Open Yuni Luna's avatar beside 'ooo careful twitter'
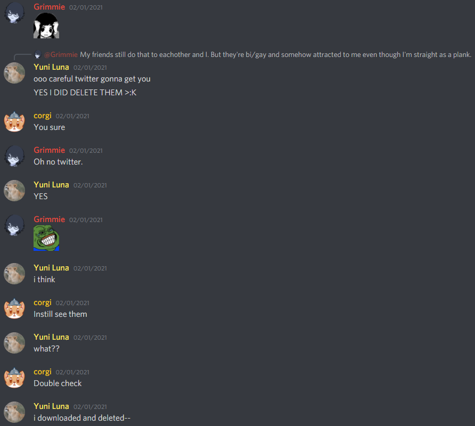 [14, 73]
